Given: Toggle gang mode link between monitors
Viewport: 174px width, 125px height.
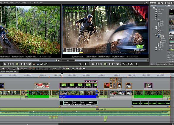Looking at the screenshot, I should [x=59, y=60].
